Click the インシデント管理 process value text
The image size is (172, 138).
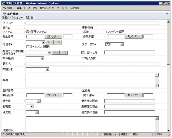pyautogui.click(x=115, y=32)
